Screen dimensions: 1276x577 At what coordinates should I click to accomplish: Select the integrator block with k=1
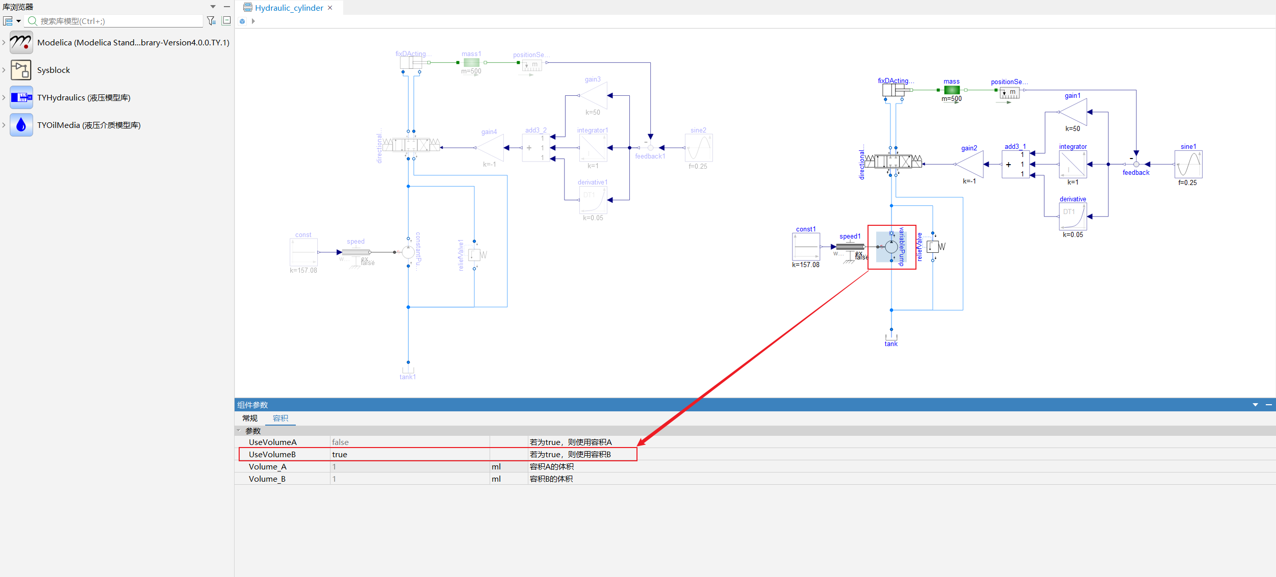(1073, 164)
